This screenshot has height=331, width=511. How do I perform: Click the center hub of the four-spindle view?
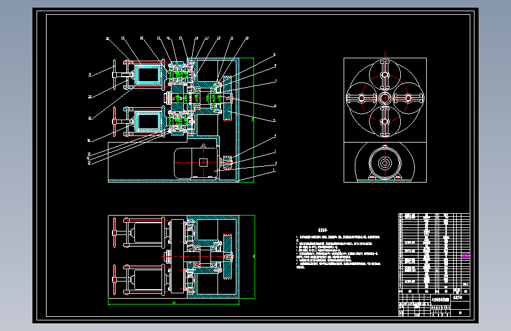click(385, 98)
